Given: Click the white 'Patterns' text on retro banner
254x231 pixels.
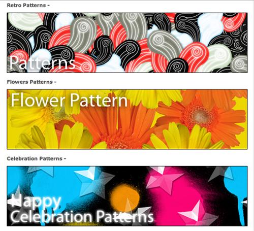Looking at the screenshot, I should pos(42,63).
